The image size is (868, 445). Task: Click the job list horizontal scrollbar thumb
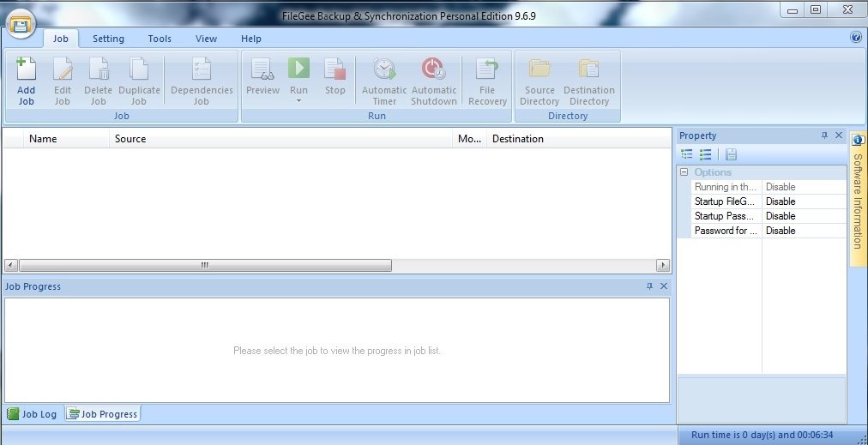(x=205, y=266)
